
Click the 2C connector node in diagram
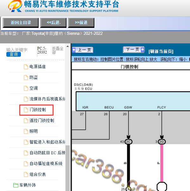128,142
